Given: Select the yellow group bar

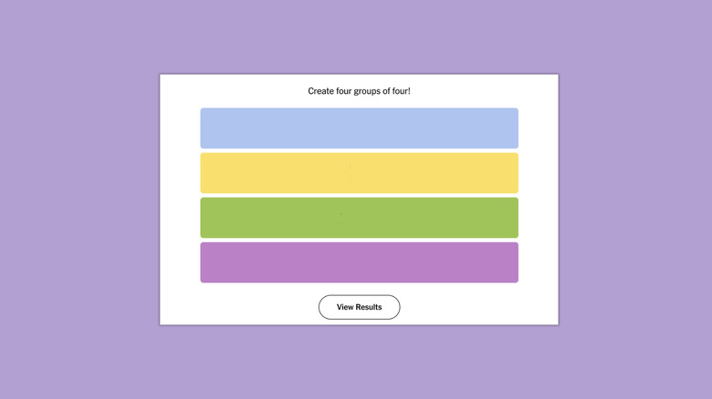Looking at the screenshot, I should [x=359, y=173].
